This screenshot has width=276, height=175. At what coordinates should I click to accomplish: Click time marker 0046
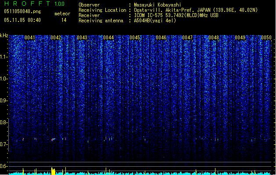161,38
